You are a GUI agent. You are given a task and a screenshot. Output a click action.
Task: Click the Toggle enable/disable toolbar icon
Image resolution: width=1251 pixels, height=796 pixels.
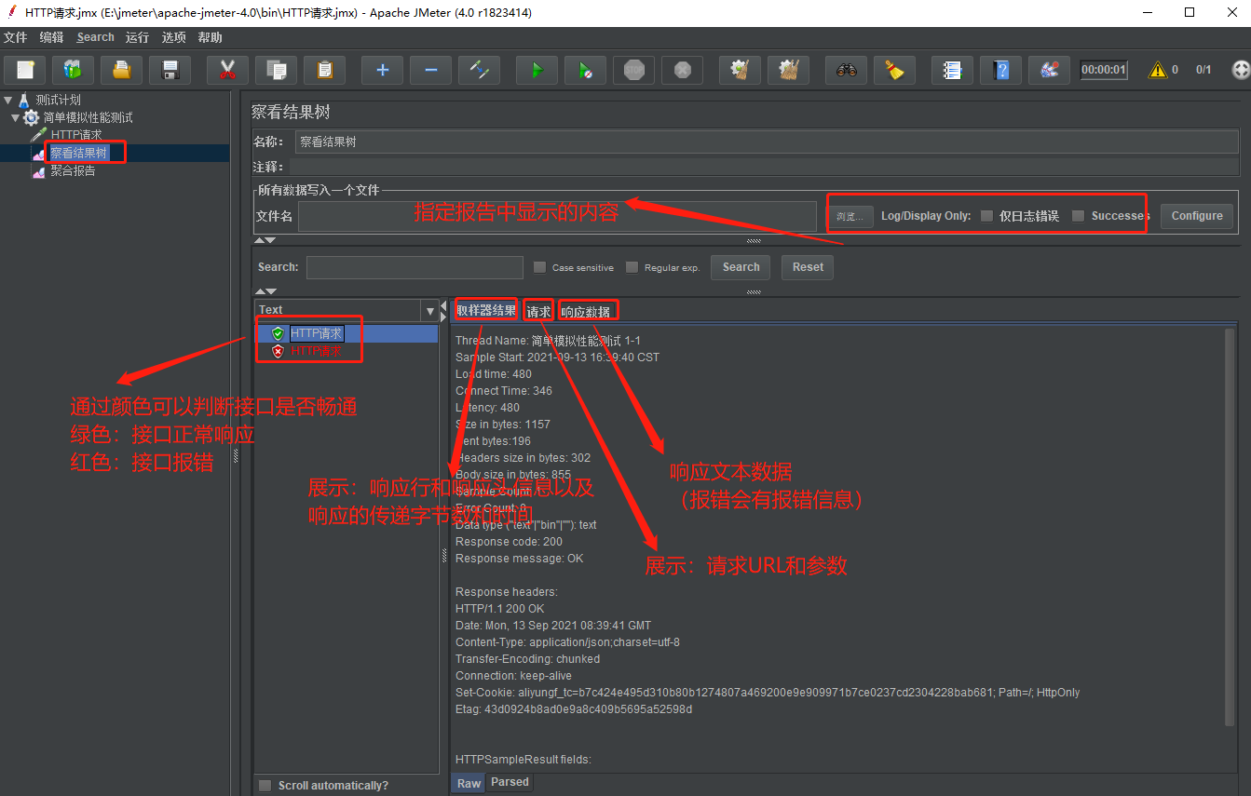pos(479,70)
